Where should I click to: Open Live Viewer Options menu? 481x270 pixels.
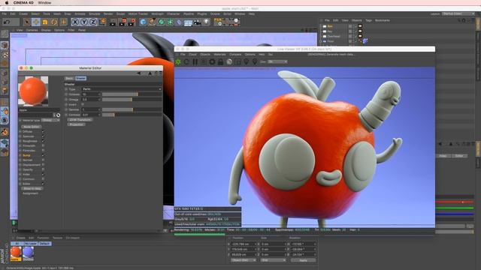(250, 55)
